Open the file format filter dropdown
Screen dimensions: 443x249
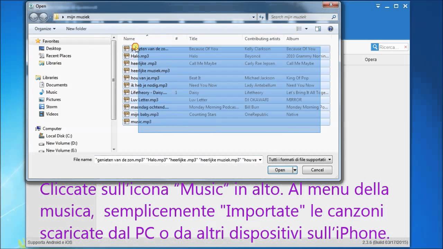click(300, 159)
